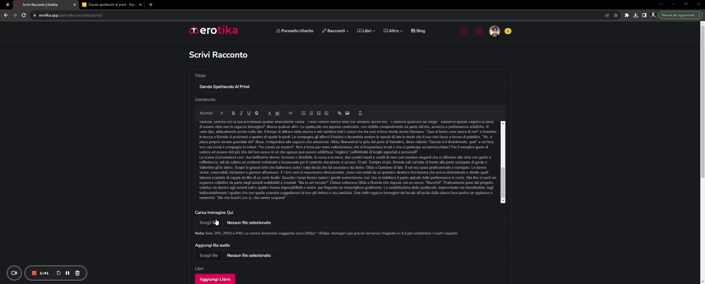Open the messages chat icon
This screenshot has height=284, width=705.
coord(464,31)
